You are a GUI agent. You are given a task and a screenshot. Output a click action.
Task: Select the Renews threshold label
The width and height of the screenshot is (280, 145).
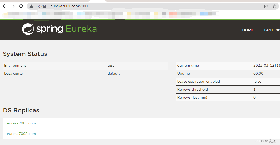click(192, 89)
